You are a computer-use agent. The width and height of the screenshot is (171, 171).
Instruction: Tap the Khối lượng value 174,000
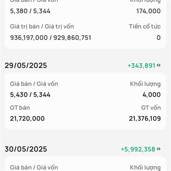click(148, 11)
